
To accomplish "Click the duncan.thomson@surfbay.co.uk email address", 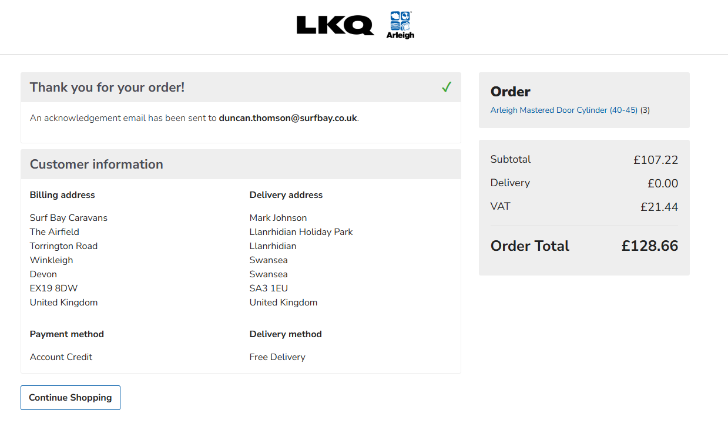I will (288, 118).
